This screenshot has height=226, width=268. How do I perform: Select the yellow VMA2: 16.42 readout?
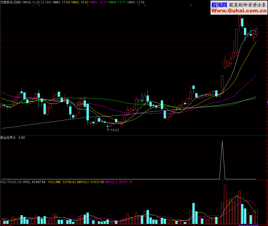[80, 2]
